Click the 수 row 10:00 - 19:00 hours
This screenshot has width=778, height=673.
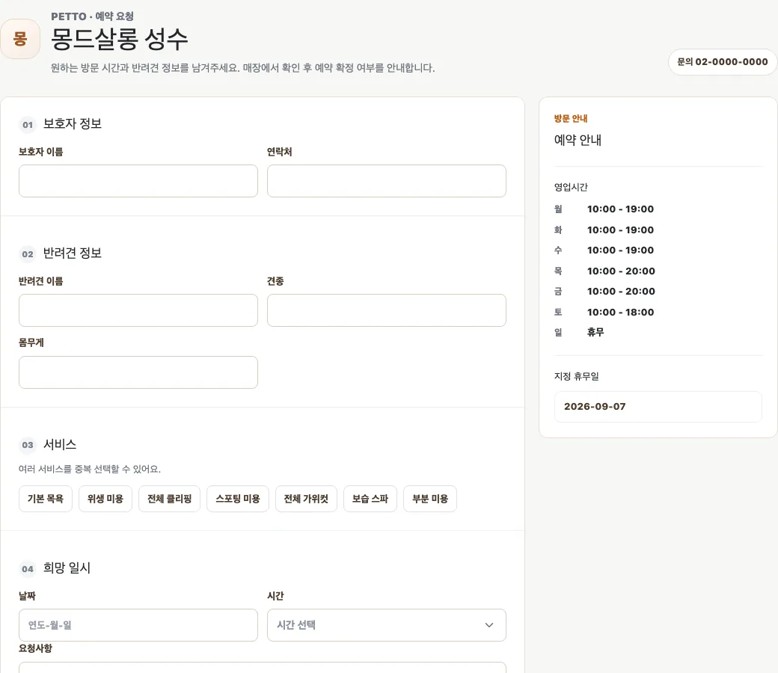click(620, 251)
